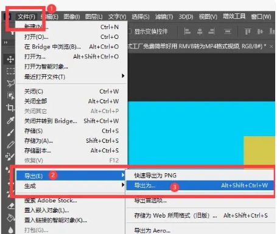Select the brush-and-squares tool under the Pencil
Screen dimensions: 277x234
tap(10, 157)
